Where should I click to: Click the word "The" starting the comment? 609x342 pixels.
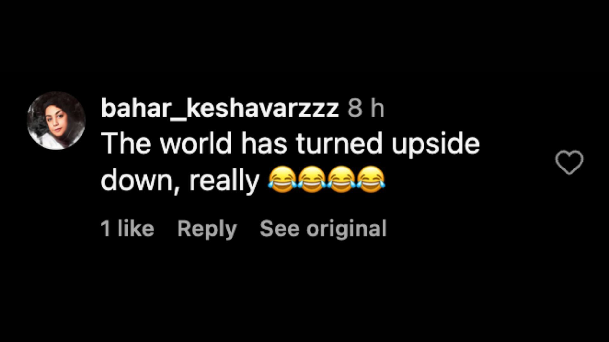127,143
